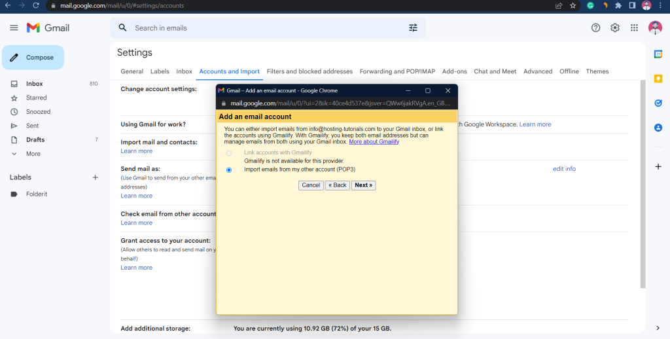
Task: Click the Search in emails field
Action: pos(267,27)
